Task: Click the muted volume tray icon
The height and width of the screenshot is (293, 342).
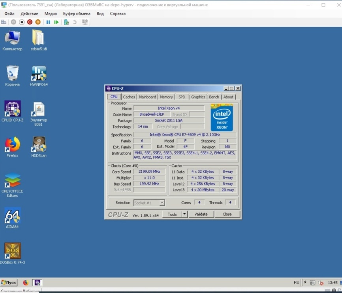Action: click(x=320, y=283)
